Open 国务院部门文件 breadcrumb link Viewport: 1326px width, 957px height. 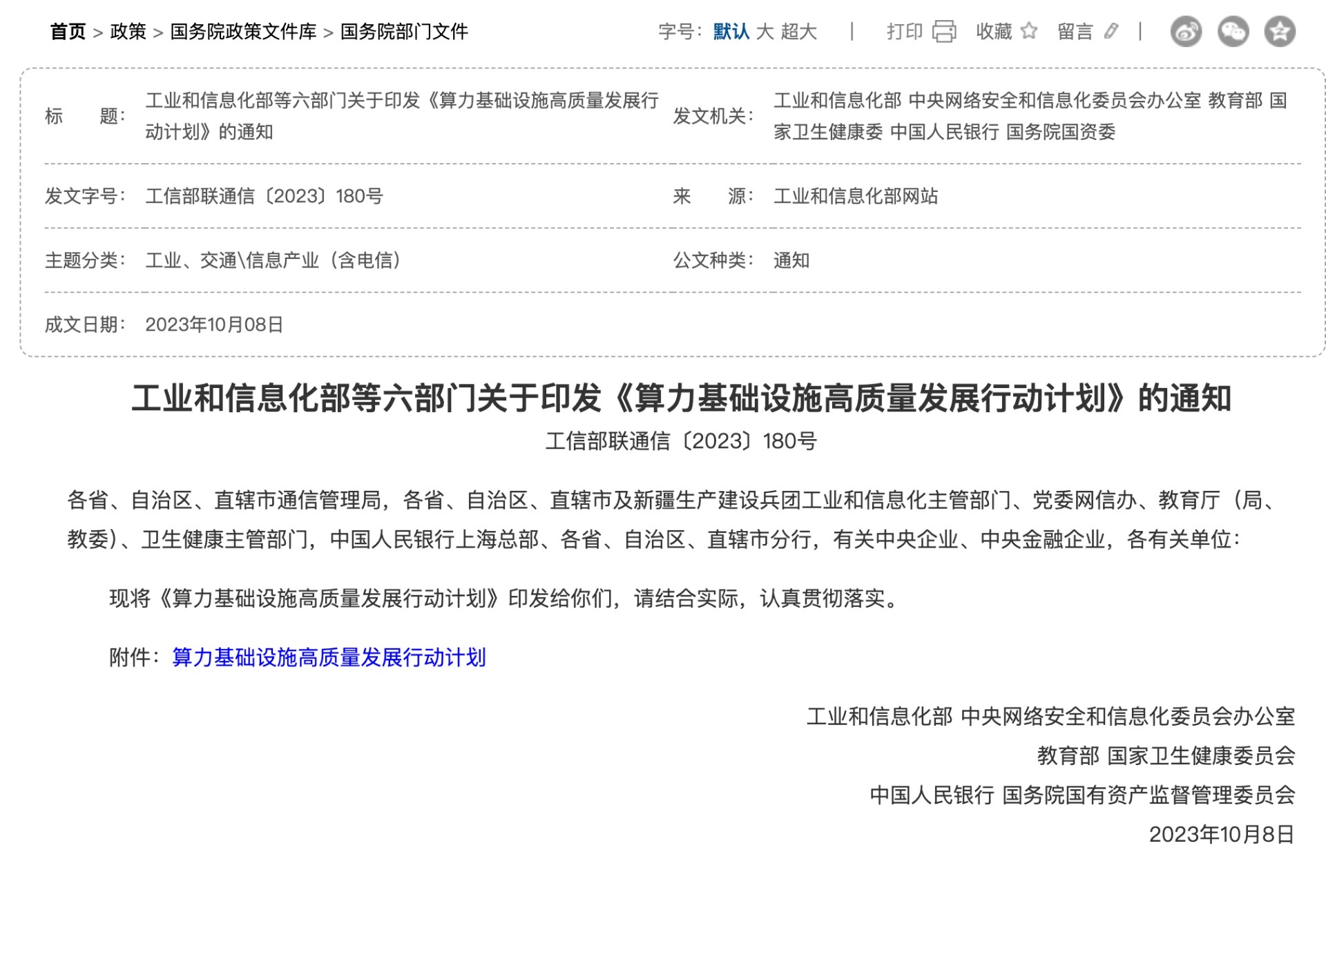(404, 32)
